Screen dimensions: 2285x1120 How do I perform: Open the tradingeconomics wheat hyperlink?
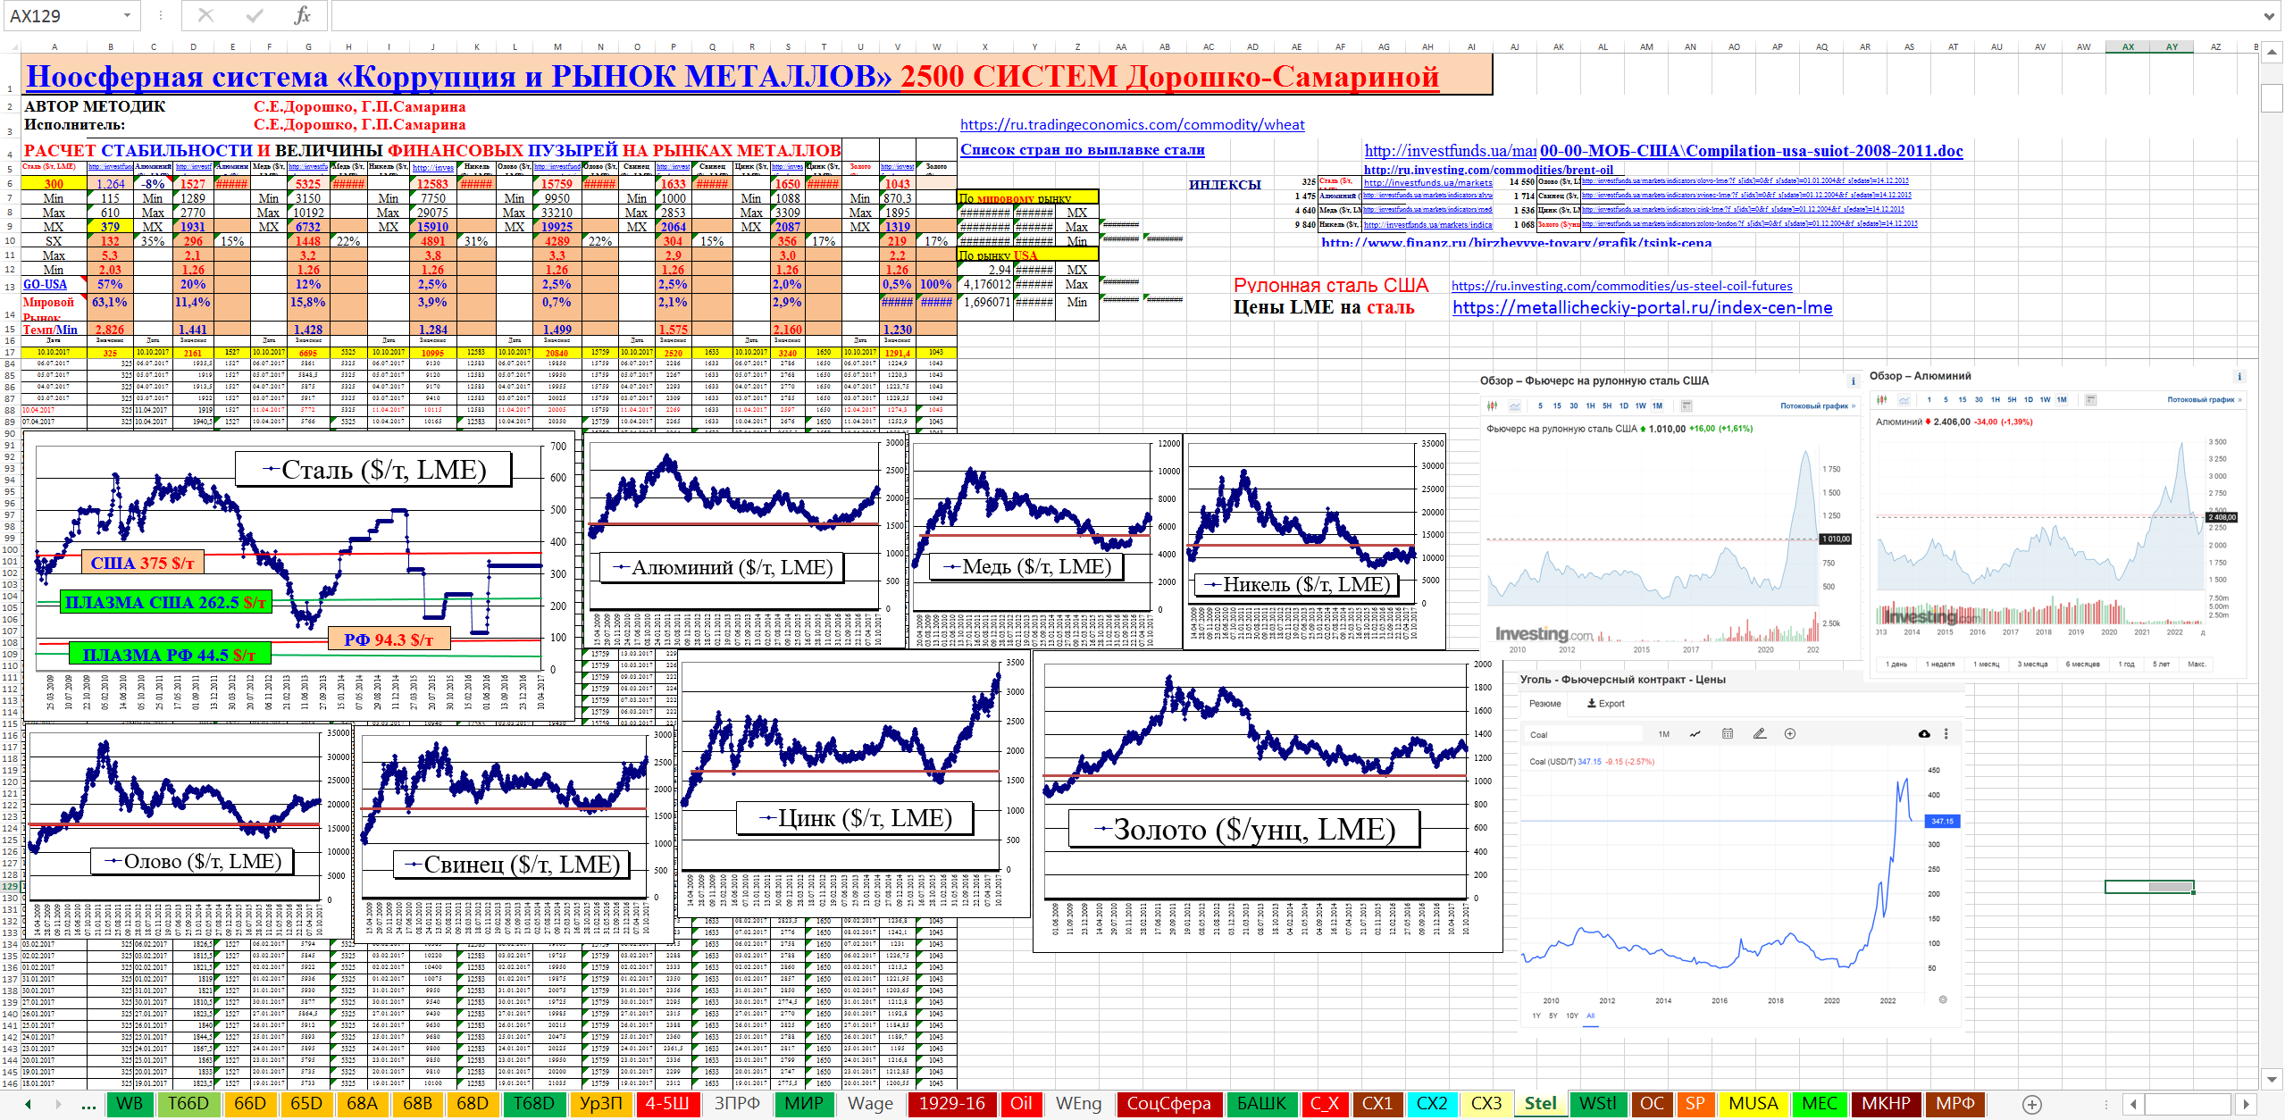click(1132, 125)
